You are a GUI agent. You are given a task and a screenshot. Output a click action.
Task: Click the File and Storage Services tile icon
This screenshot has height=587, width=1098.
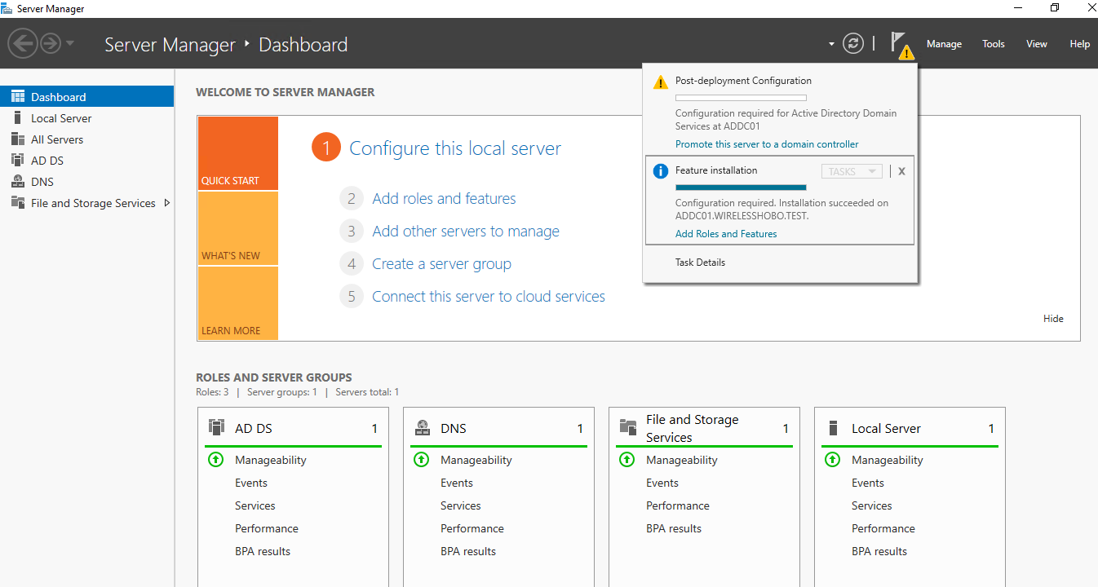pyautogui.click(x=627, y=427)
